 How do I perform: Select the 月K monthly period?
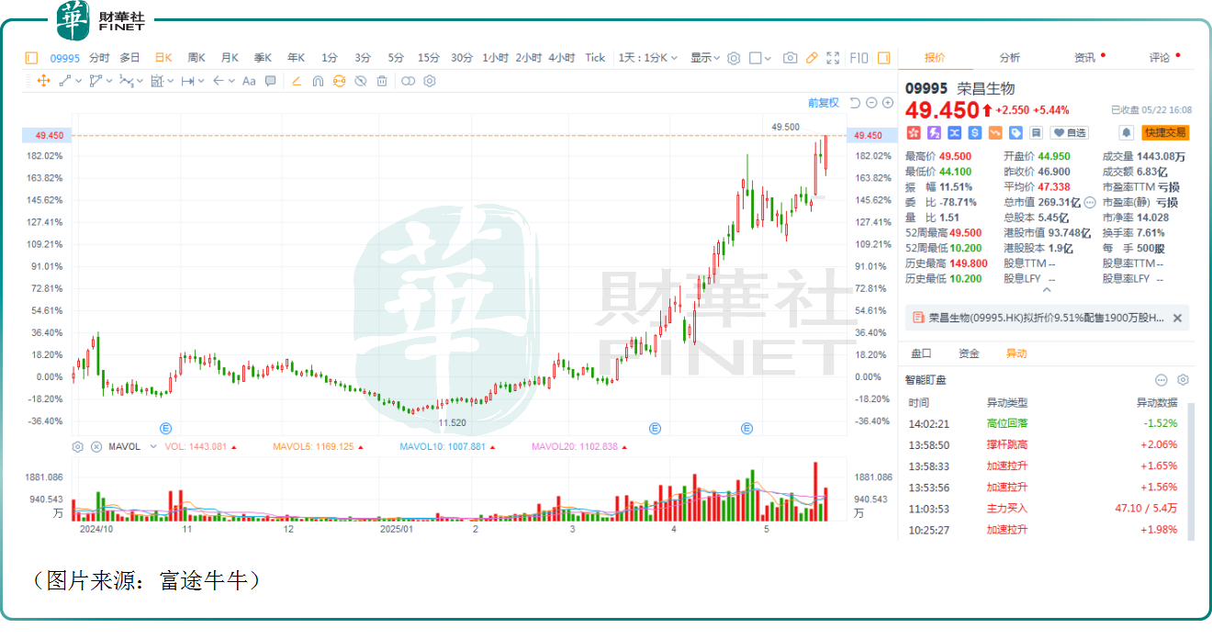[x=230, y=58]
